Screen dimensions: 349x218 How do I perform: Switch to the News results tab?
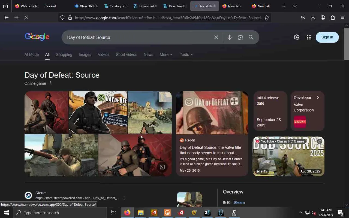[x=148, y=55]
